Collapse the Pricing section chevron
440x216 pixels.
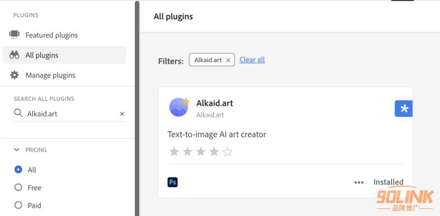(x=16, y=150)
